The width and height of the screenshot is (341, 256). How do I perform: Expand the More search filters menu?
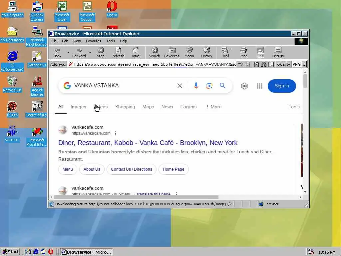pos(213,107)
